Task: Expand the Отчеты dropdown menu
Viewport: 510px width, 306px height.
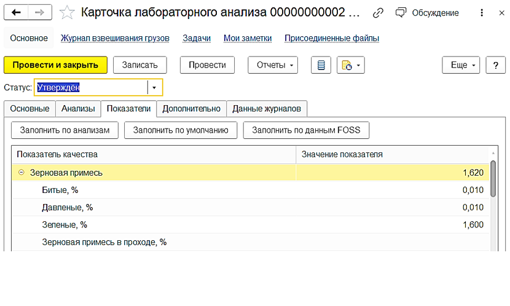Action: (273, 65)
